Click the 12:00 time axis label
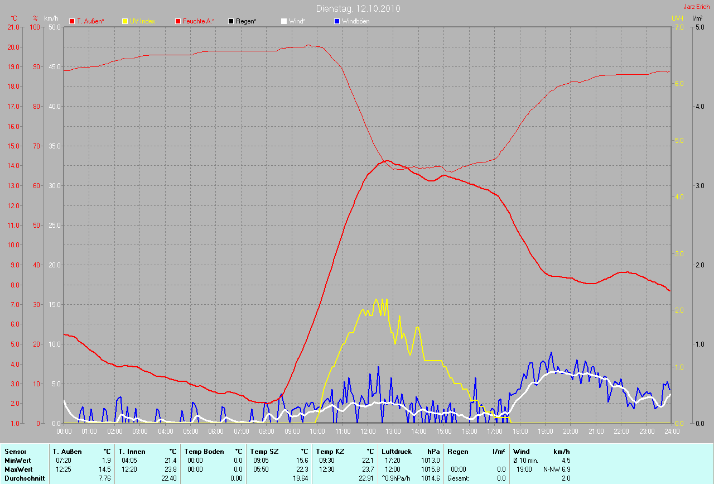714x484 pixels. 368,432
